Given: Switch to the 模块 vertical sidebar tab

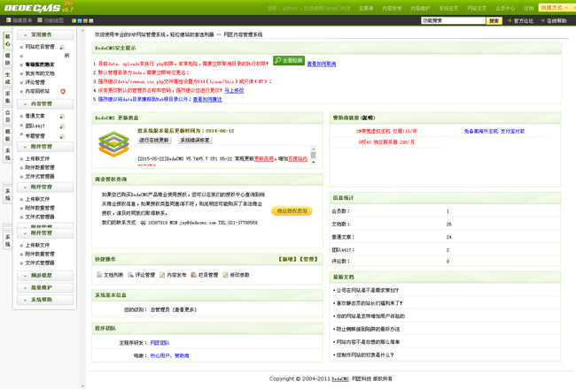Looking at the screenshot, I should pos(8,59).
